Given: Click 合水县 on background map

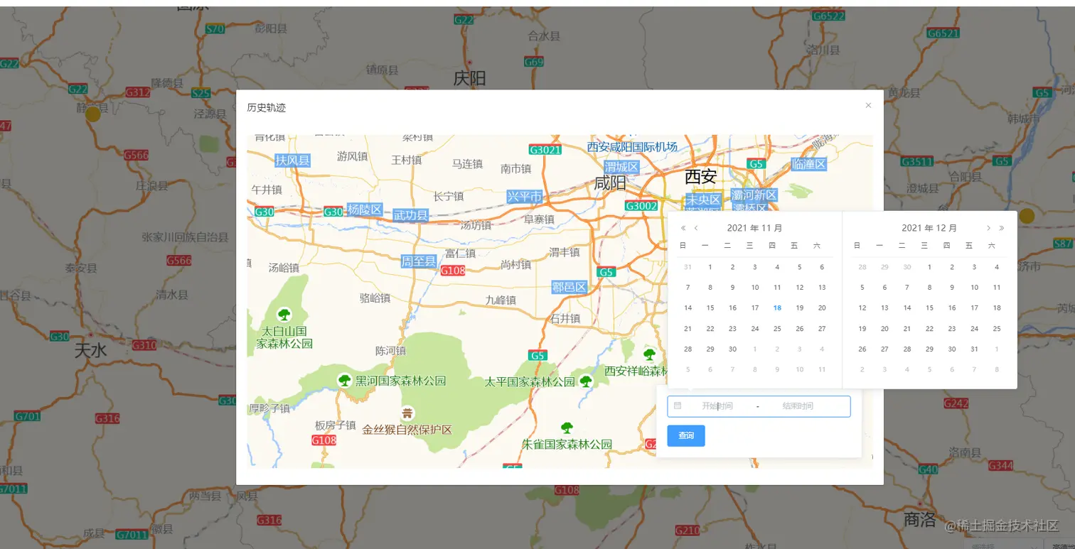Looking at the screenshot, I should coord(545,36).
